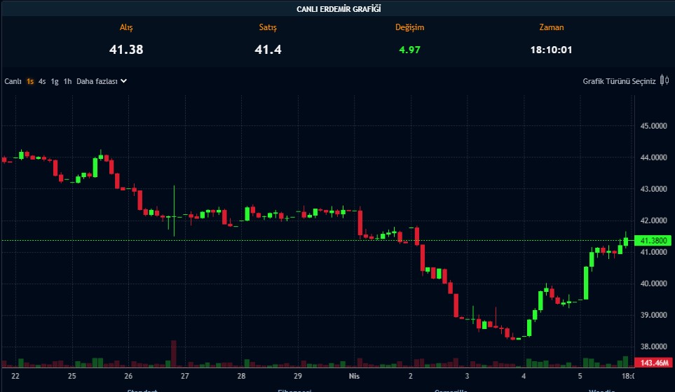Choose the 1g interval
This screenshot has height=392, width=675.
54,81
